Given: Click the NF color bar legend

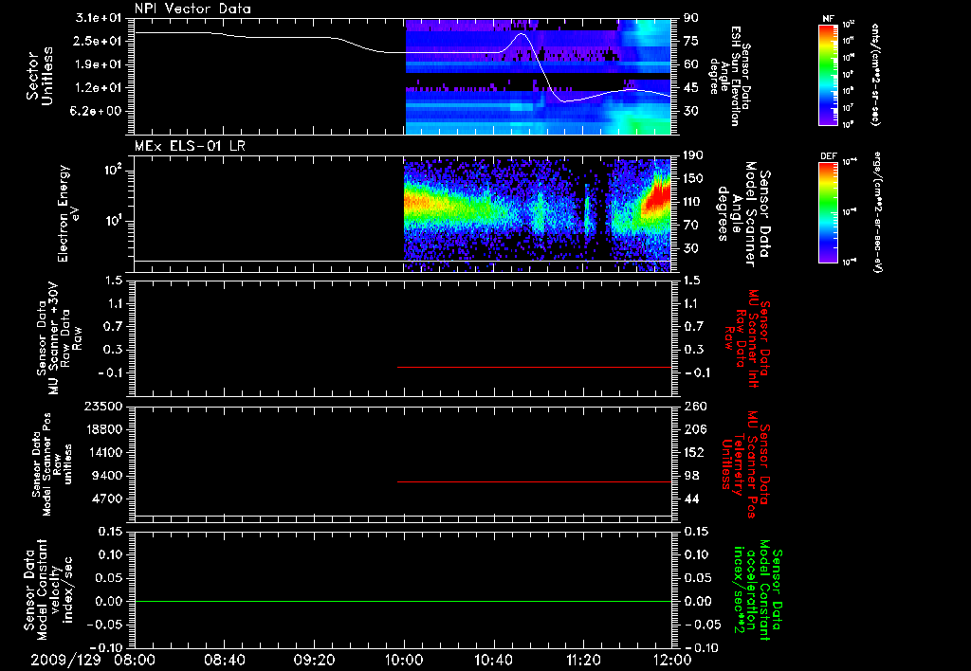Looking at the screenshot, I should (x=829, y=75).
